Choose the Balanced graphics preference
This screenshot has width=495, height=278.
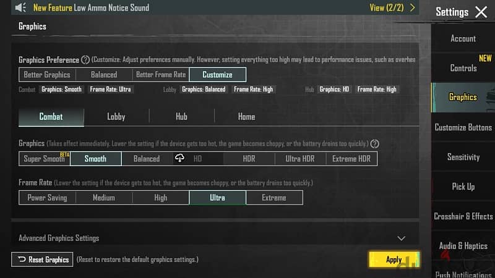[x=104, y=75]
